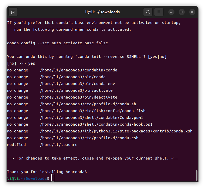Open the terminal search tool
Viewport: 205px width, 189px height.
[x=148, y=12]
